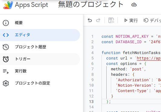The height and width of the screenshot is (112, 161).
Task: Open 概要 info icon in sidebar
Action: coord(6,23)
